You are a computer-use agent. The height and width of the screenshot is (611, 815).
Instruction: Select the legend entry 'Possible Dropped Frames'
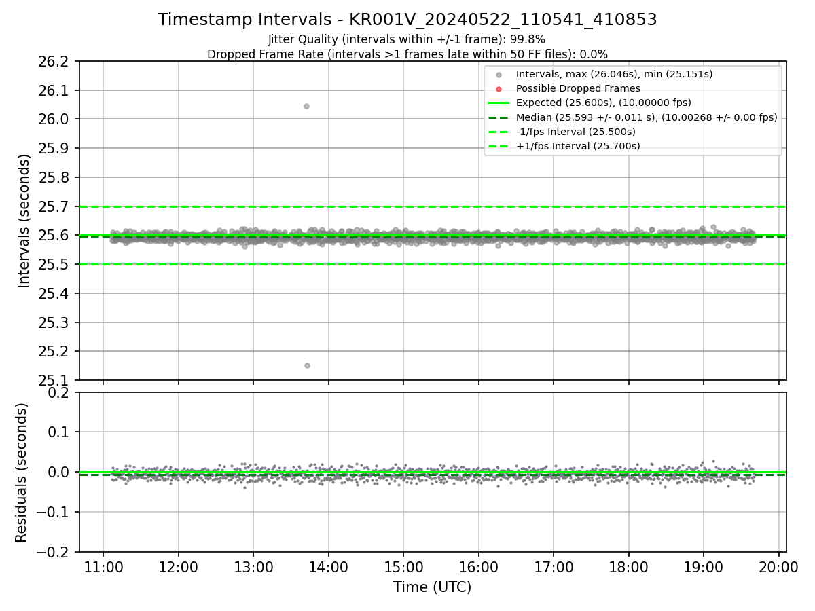pos(578,88)
